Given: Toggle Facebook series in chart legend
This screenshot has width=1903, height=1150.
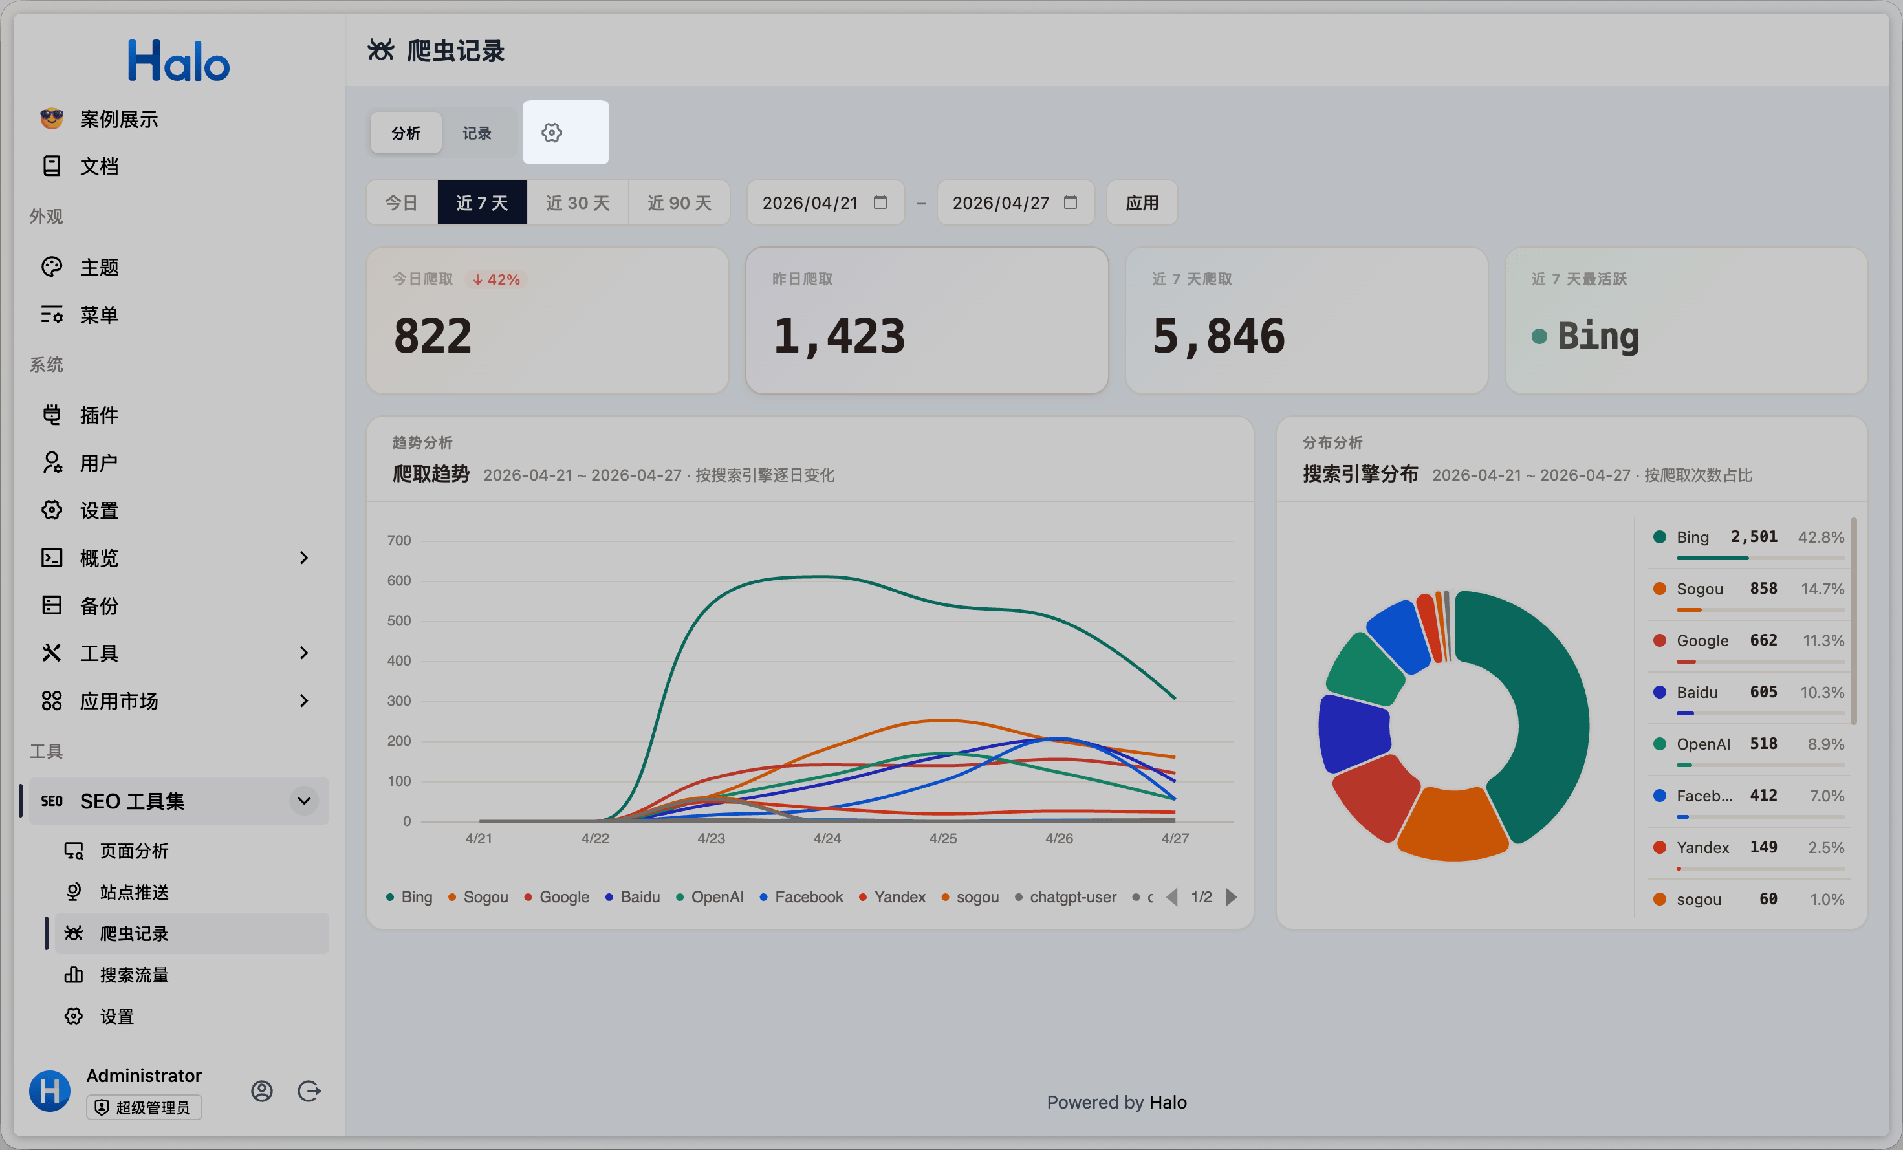Looking at the screenshot, I should click(801, 896).
